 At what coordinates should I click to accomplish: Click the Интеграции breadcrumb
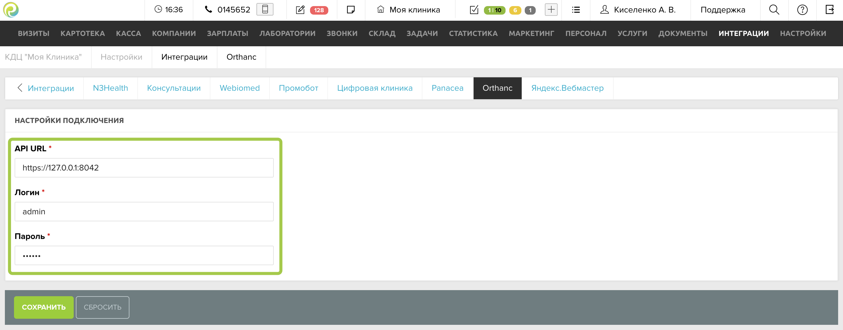click(x=184, y=57)
